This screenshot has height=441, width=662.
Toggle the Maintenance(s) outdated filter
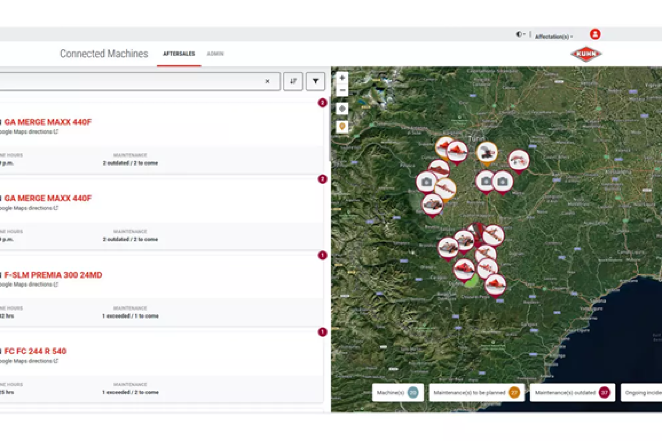coord(572,392)
